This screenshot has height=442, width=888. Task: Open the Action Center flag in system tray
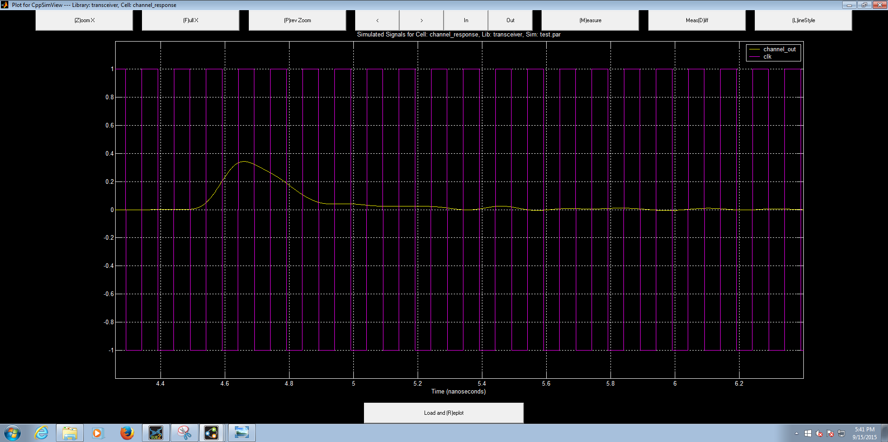pyautogui.click(x=830, y=433)
